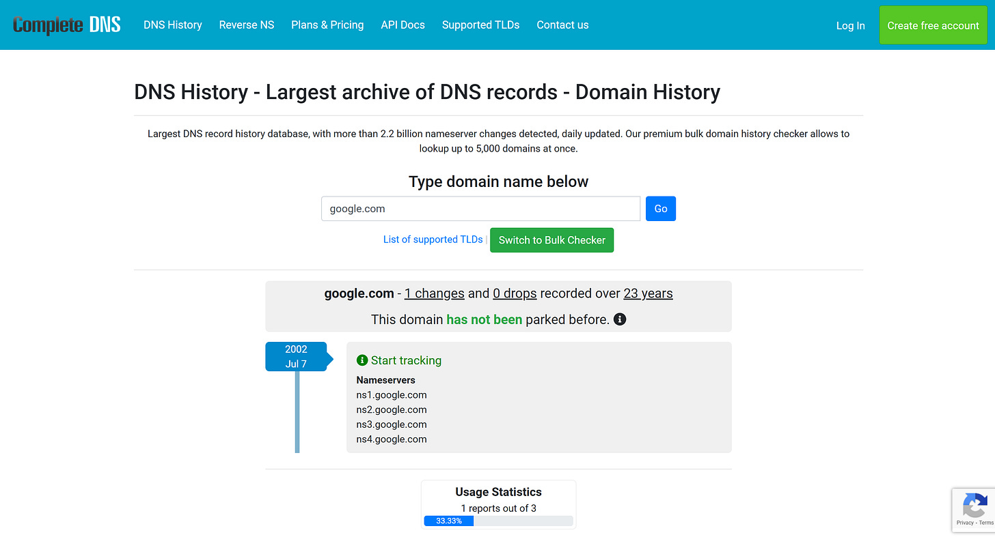Click the green has not been text
This screenshot has height=537, width=995.
click(x=484, y=319)
